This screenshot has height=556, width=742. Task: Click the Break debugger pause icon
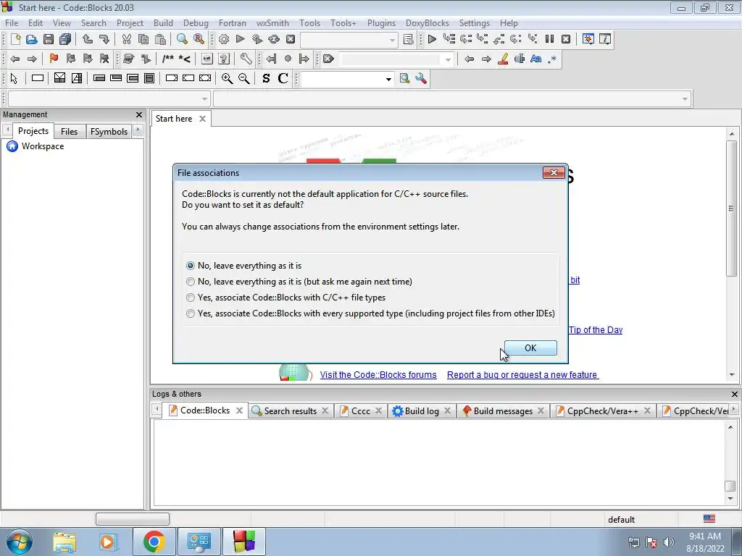[549, 39]
